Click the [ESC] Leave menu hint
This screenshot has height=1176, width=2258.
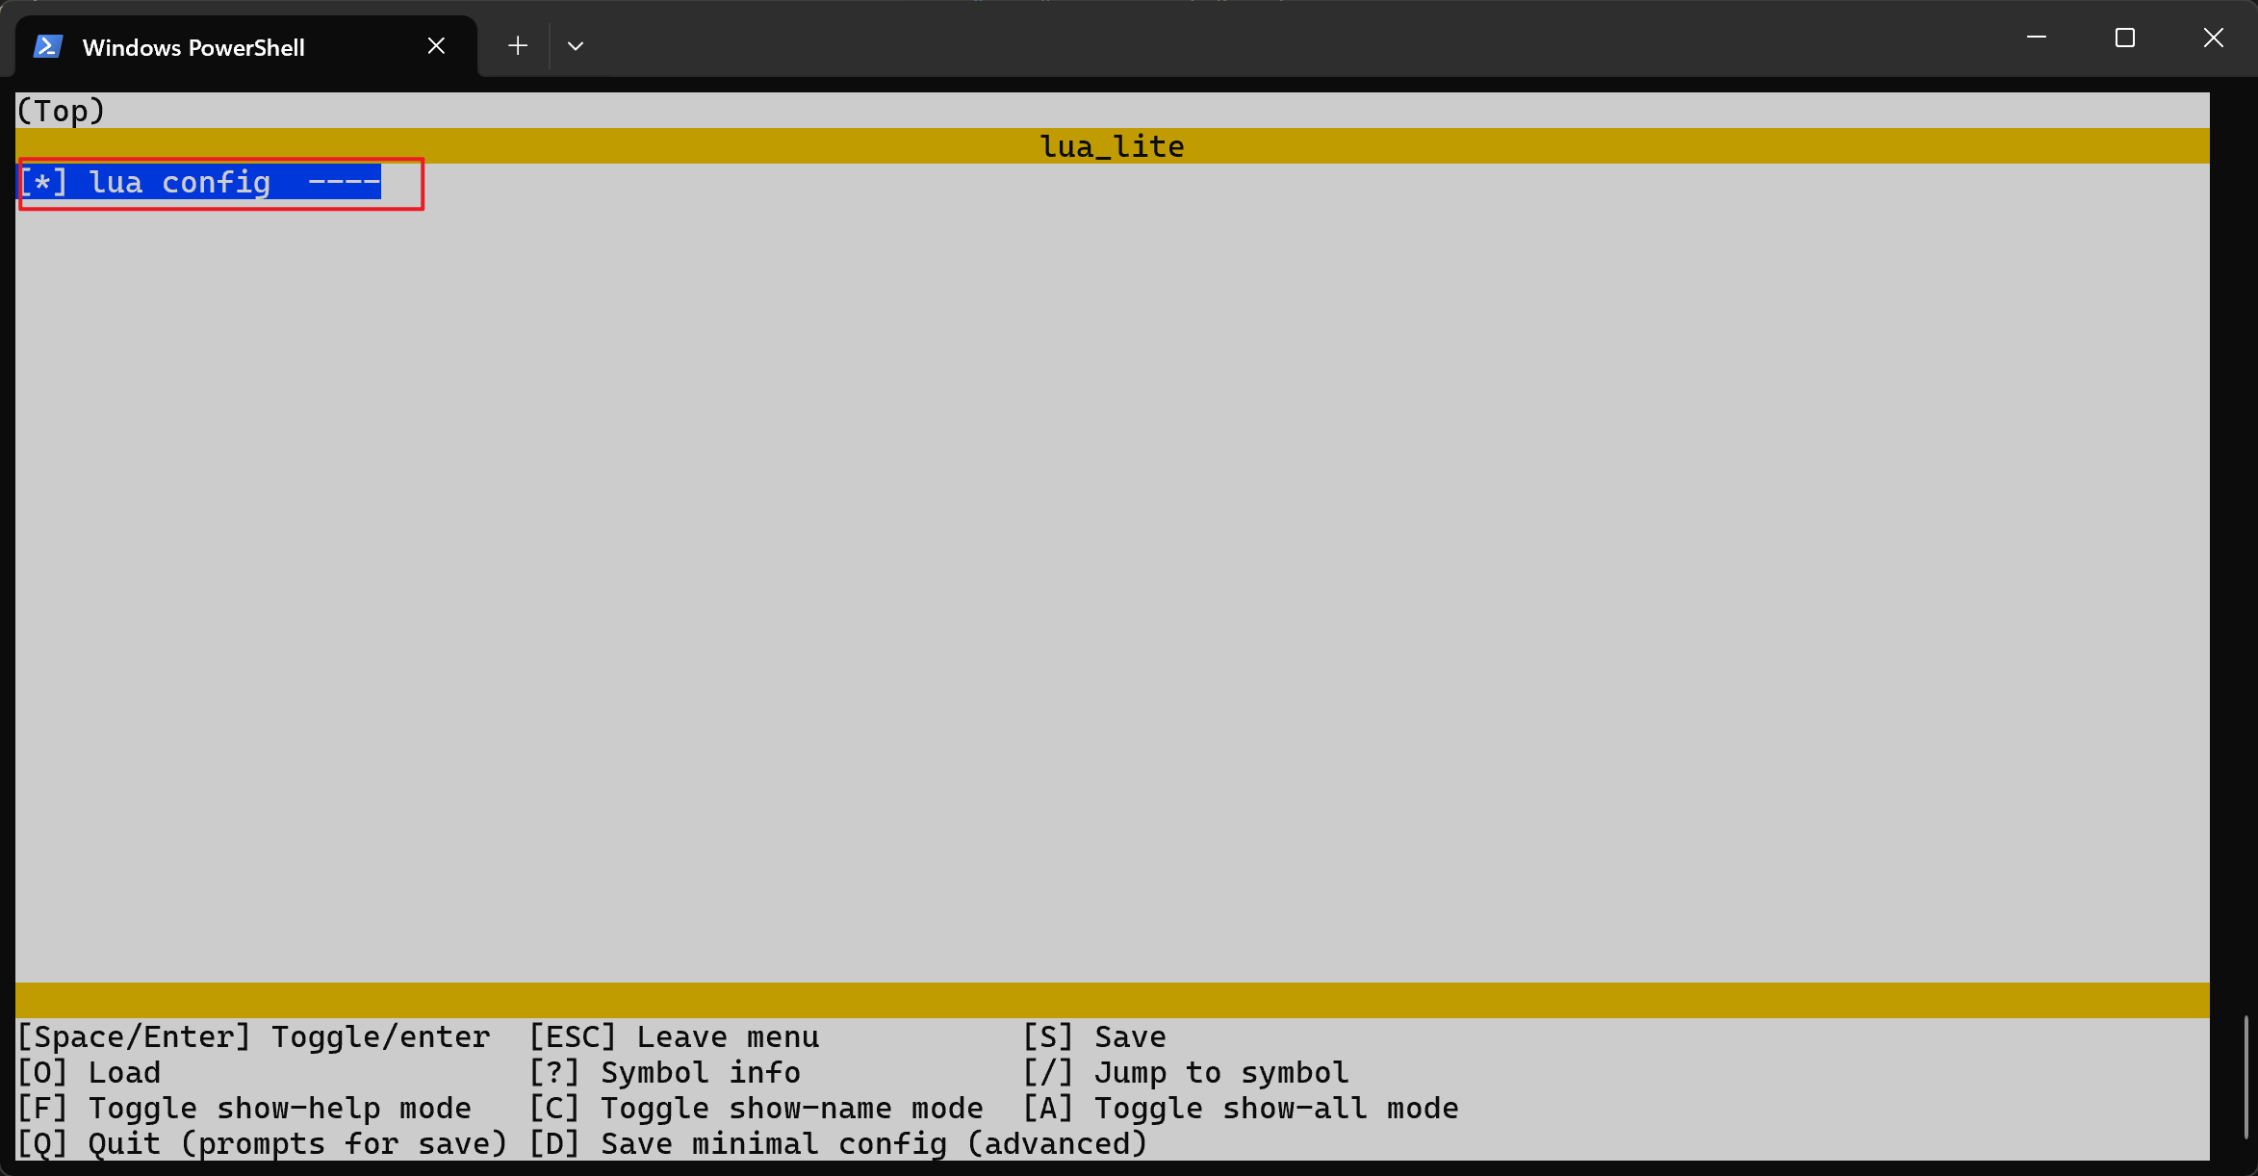674,1036
